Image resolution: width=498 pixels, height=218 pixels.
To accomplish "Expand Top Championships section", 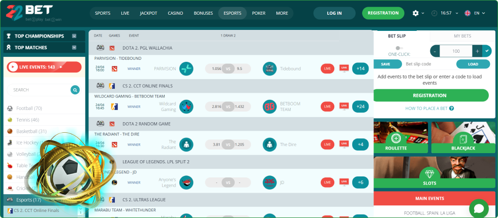I will [x=74, y=36].
